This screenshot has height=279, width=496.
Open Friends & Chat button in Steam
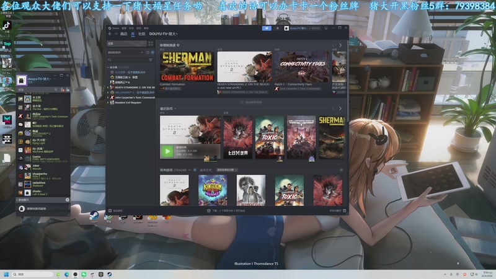pyautogui.click(x=338, y=211)
